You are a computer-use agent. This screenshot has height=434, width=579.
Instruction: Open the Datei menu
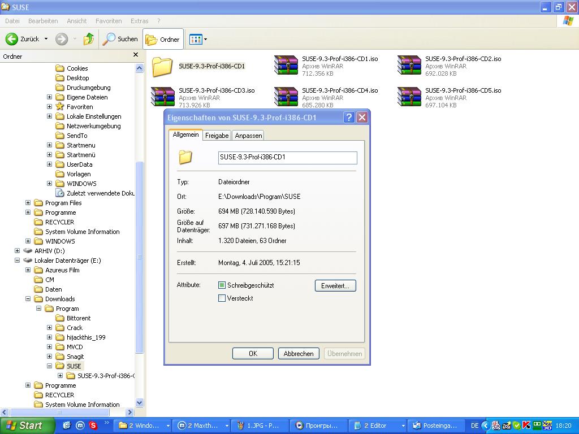point(12,21)
